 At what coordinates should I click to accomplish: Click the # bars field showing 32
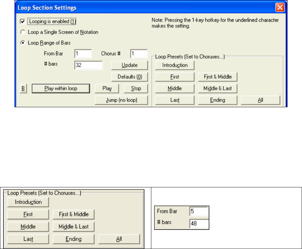tap(88, 65)
